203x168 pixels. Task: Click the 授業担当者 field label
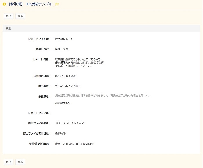pos(42,49)
